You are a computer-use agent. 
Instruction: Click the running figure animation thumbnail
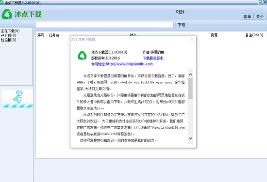pyautogui.click(x=17, y=97)
